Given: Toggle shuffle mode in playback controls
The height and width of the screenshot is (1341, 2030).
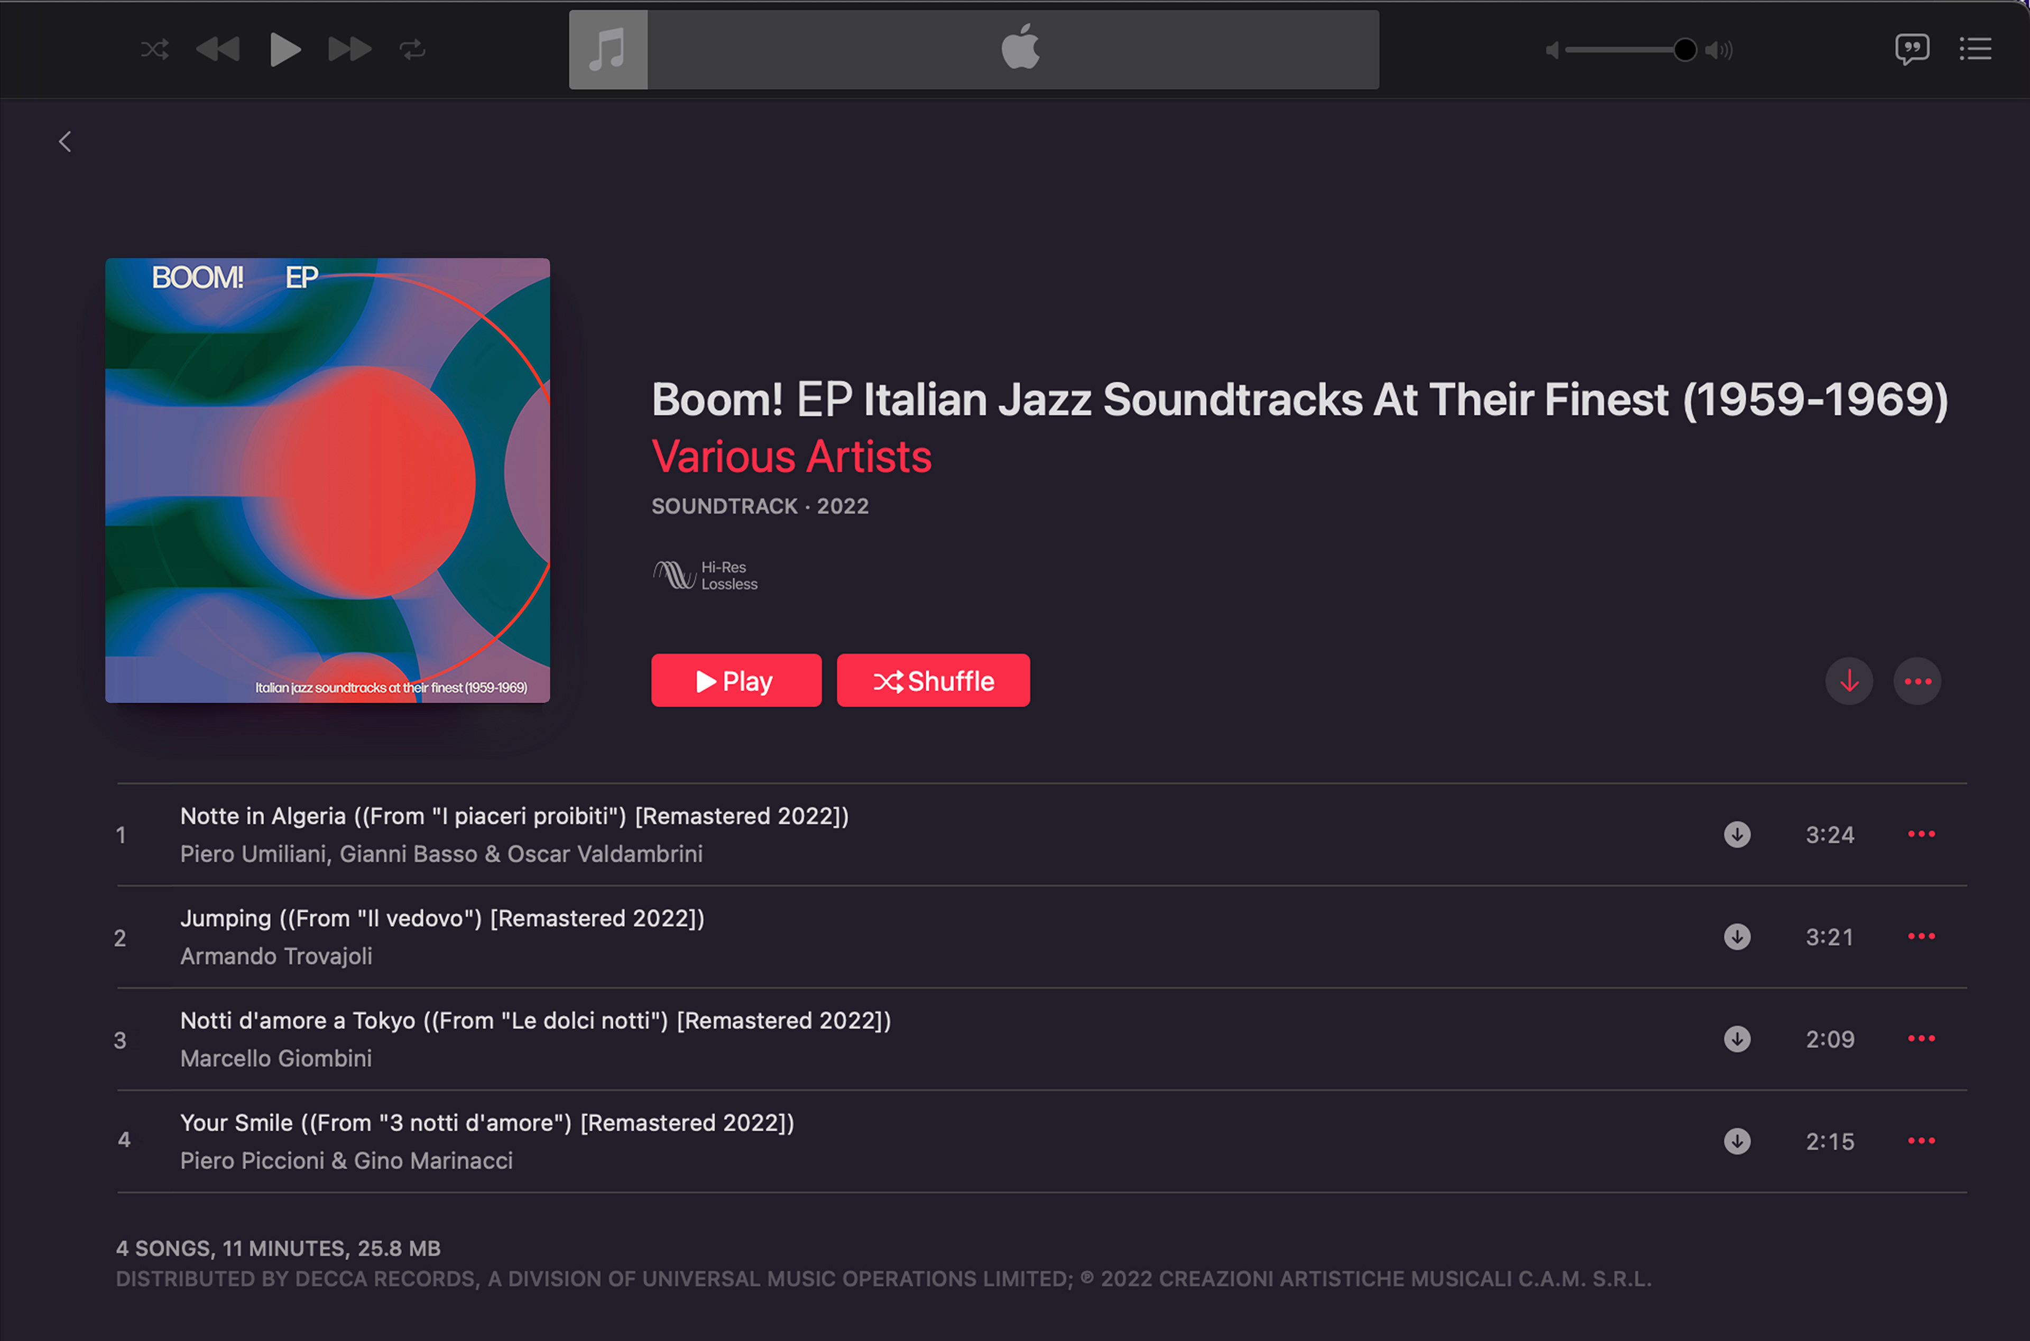Looking at the screenshot, I should (x=155, y=50).
